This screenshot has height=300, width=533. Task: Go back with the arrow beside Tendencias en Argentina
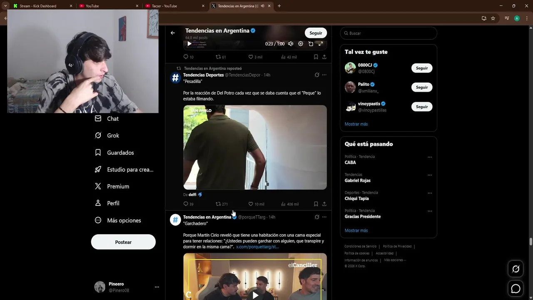173,33
